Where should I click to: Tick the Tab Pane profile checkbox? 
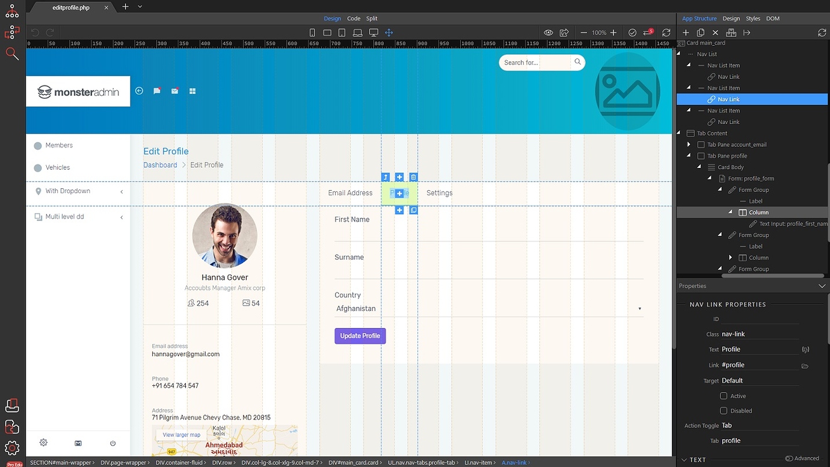click(701, 155)
